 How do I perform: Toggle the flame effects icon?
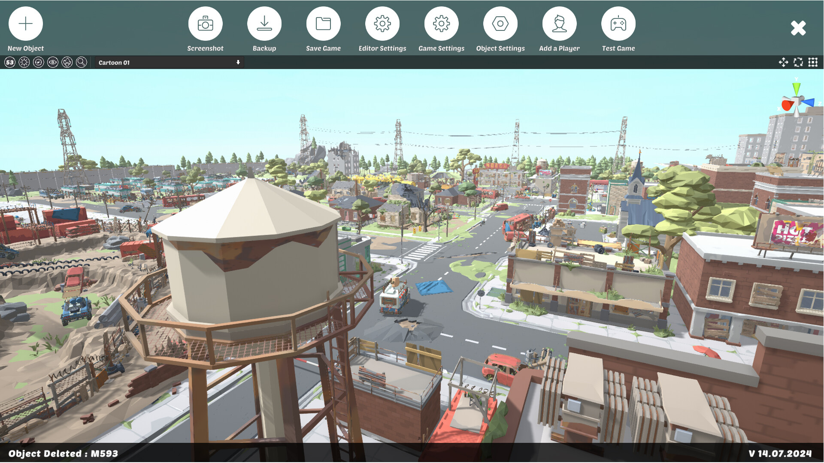tap(67, 62)
